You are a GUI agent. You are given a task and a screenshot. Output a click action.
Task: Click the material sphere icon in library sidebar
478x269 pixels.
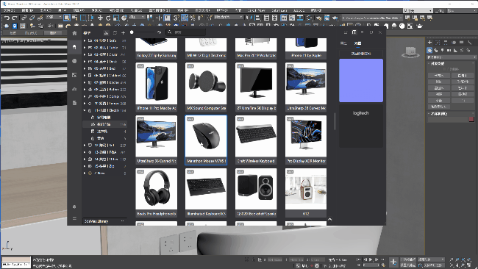74,61
